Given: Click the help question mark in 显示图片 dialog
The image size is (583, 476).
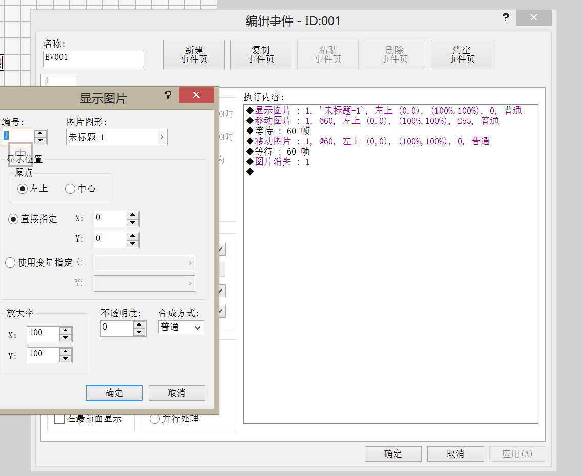Looking at the screenshot, I should tap(168, 95).
